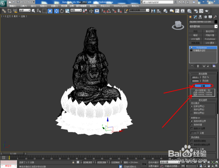Click the time slider 0/100 handle
This screenshot has width=219, height=168.
(13, 154)
